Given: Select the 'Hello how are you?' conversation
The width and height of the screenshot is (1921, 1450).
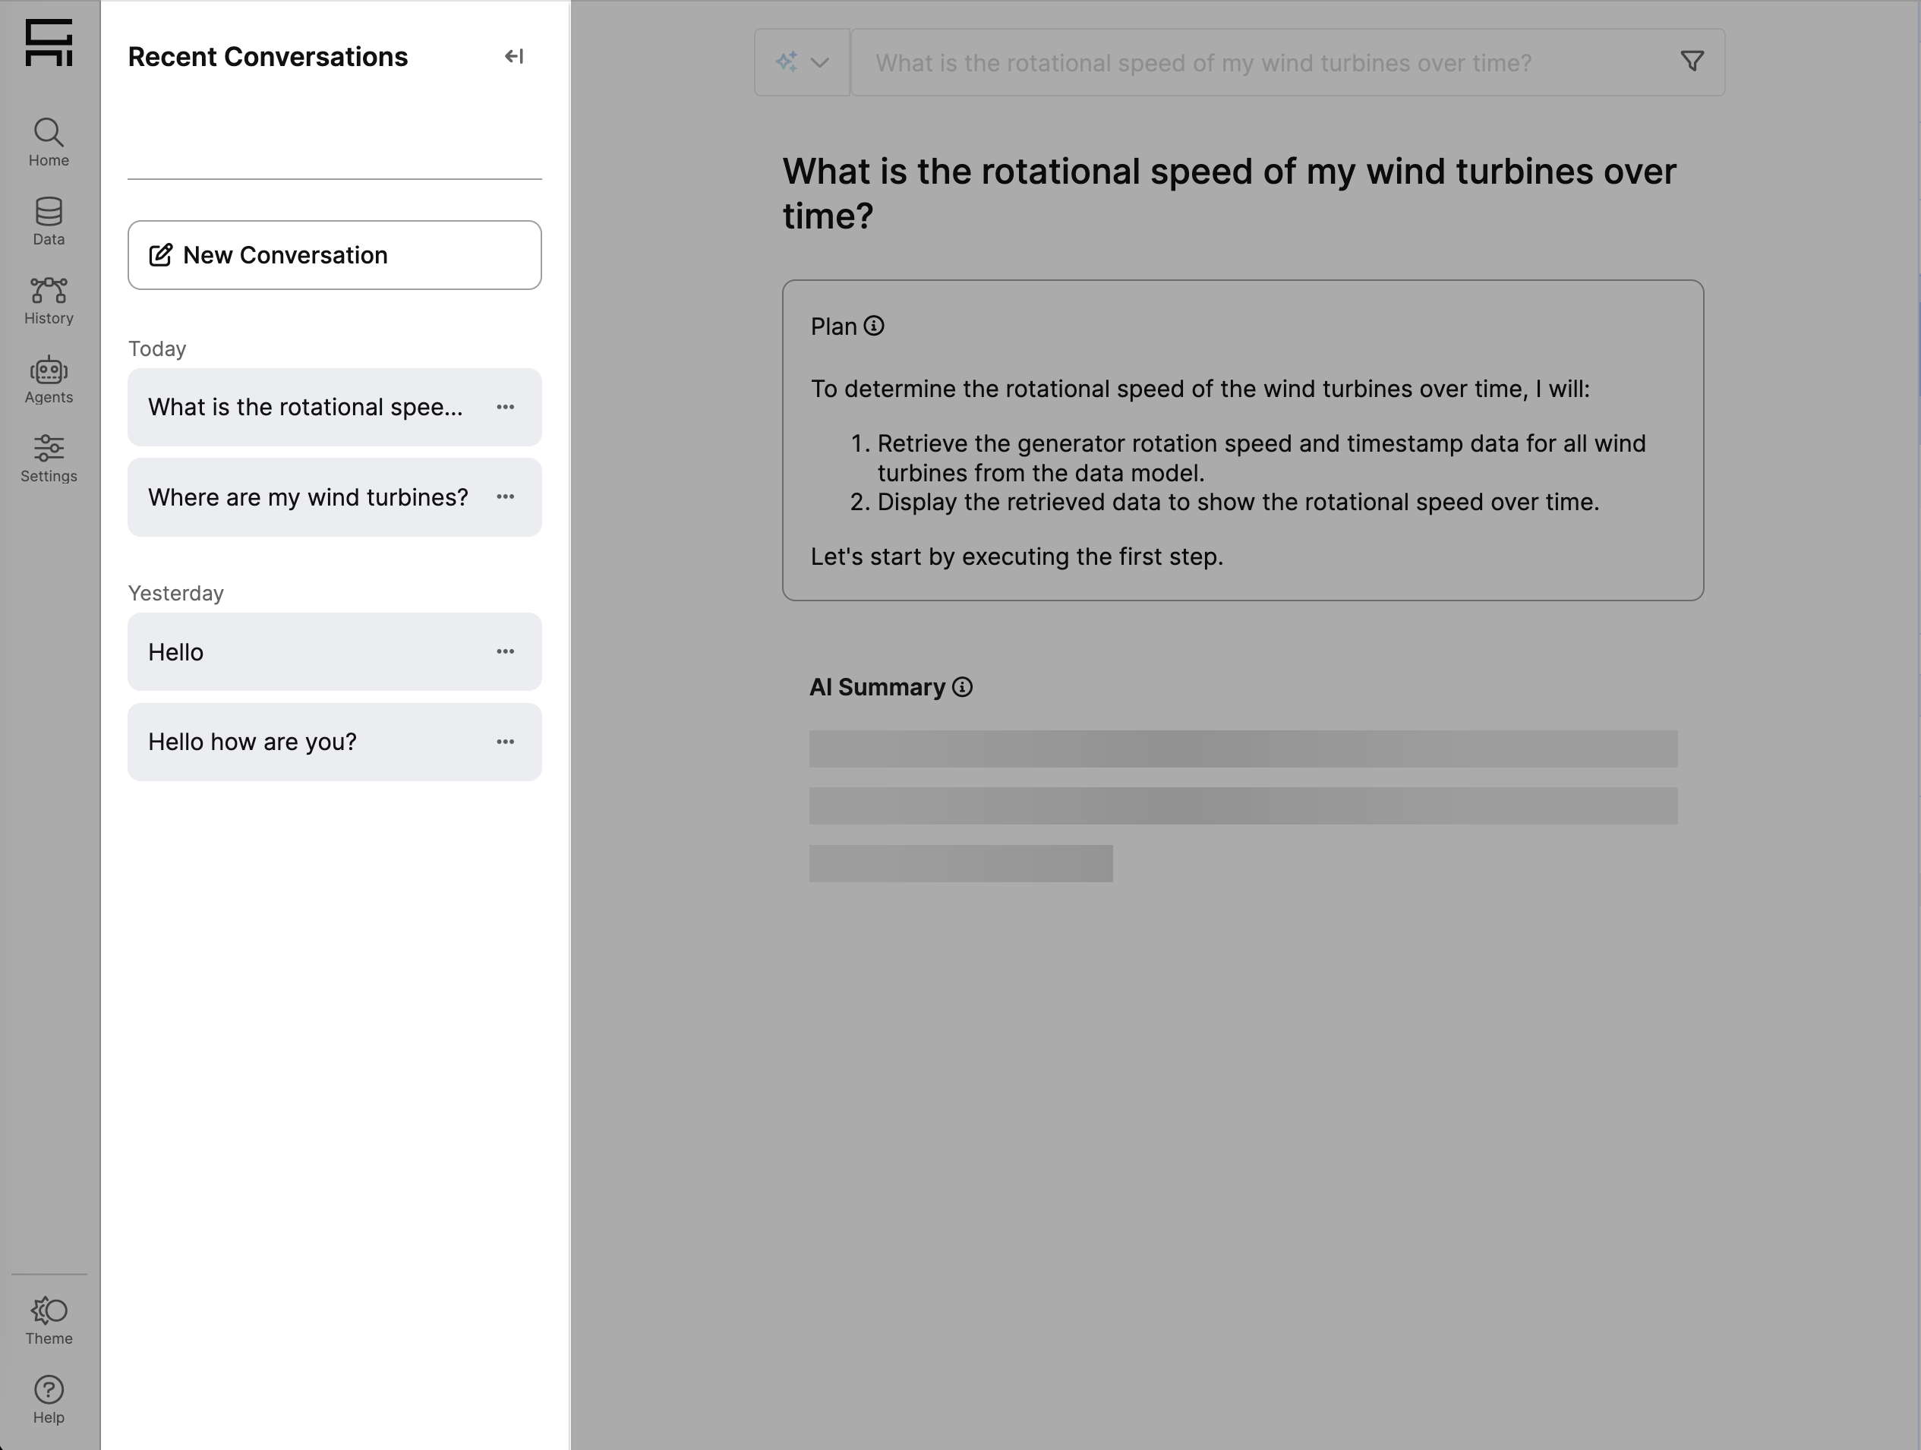Looking at the screenshot, I should (252, 742).
